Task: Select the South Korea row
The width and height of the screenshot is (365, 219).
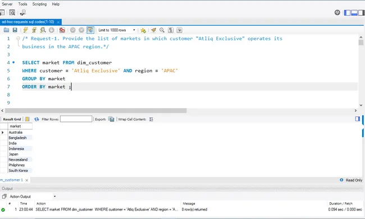Action: [x=20, y=171]
